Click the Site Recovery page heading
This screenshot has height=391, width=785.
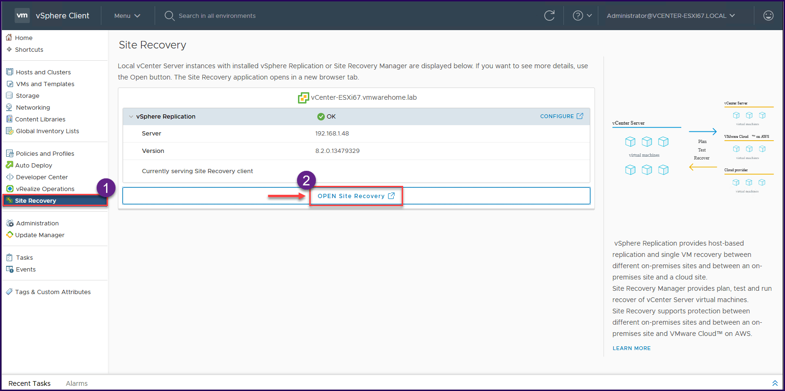pos(152,45)
